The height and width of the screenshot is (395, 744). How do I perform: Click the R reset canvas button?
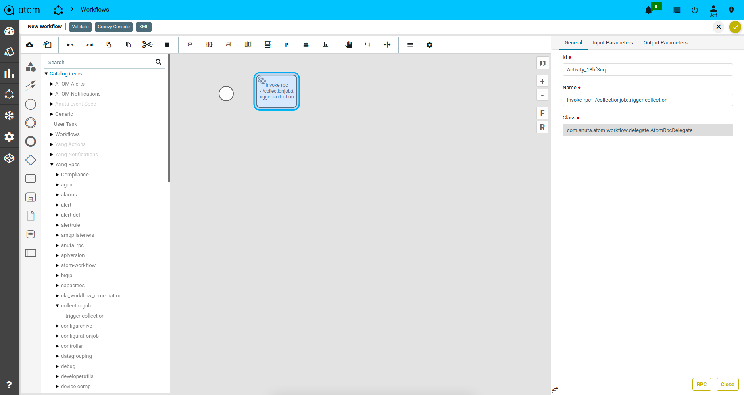coord(542,127)
